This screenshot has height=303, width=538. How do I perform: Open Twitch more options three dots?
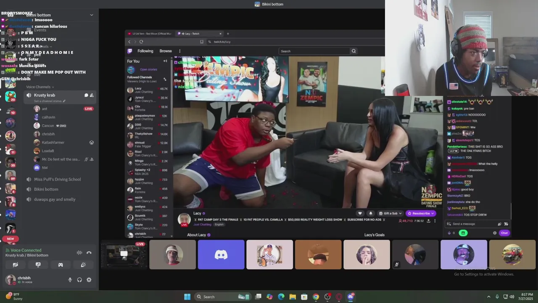pos(179,51)
